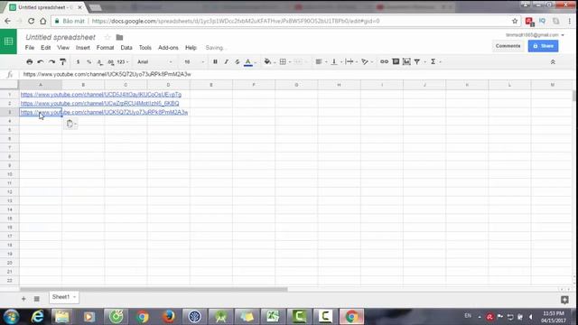Add a new sheet with plus icon
The width and height of the screenshot is (578, 325).
pyautogui.click(x=23, y=299)
